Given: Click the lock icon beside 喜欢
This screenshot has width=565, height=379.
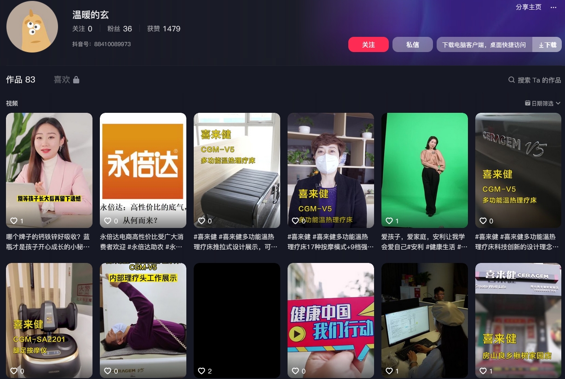Looking at the screenshot, I should (x=76, y=80).
